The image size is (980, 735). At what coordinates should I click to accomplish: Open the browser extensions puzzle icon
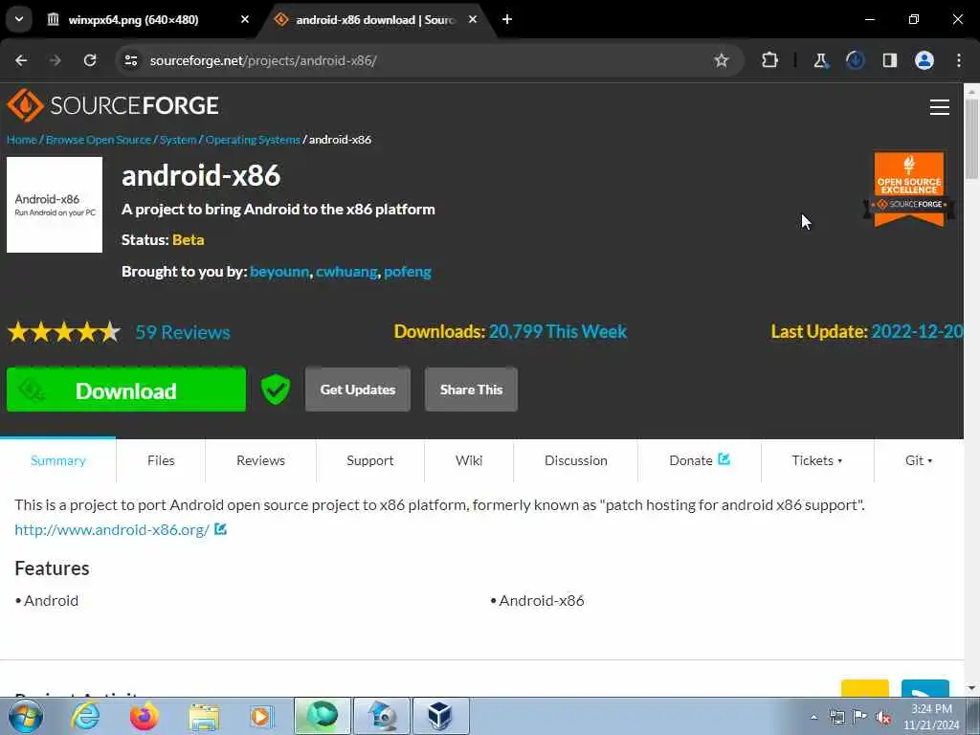tap(770, 60)
